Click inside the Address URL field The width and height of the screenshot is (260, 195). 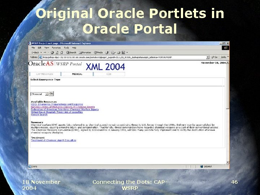pyautogui.click(x=124, y=57)
